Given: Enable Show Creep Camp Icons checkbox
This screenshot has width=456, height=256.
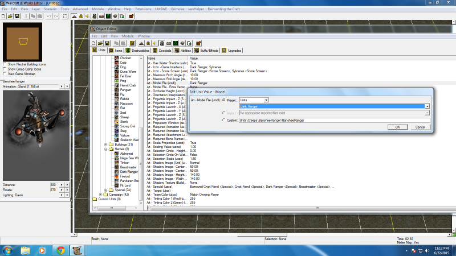Looking at the screenshot, I should [x=5, y=69].
